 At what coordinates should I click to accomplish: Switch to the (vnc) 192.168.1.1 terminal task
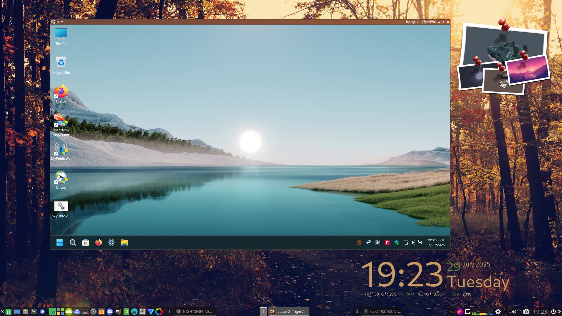pyautogui.click(x=383, y=311)
